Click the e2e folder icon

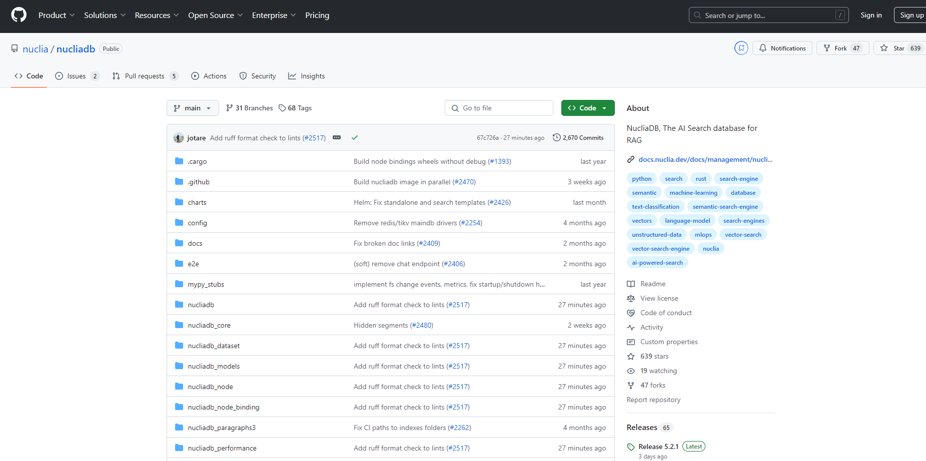pos(179,263)
